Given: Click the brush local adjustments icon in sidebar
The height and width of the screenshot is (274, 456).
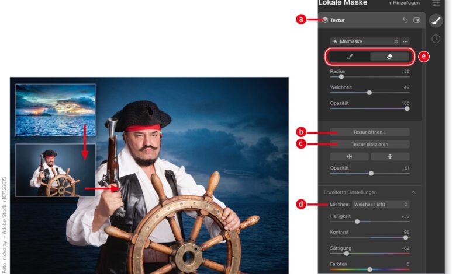Looking at the screenshot, I should coord(436,21).
